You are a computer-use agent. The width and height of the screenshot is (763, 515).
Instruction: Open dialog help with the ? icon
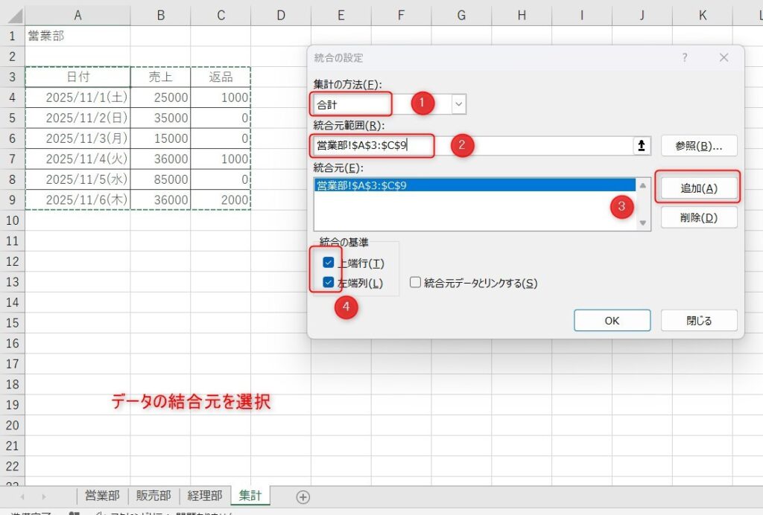pyautogui.click(x=684, y=57)
